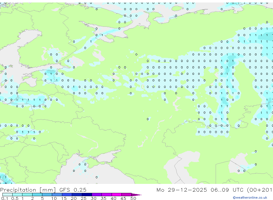Click the '30' legend scale label
The width and height of the screenshot is (273, 200).
(x=93, y=198)
